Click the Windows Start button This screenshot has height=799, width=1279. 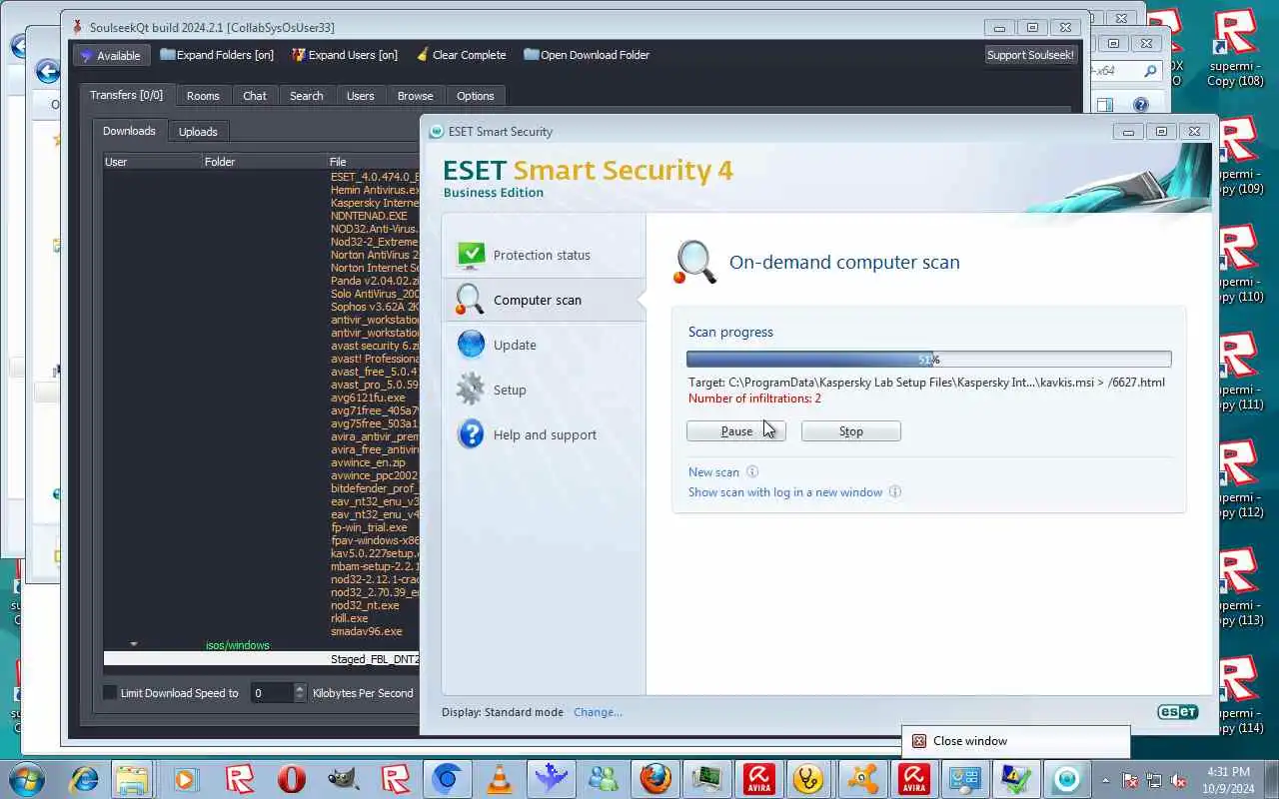(26, 778)
